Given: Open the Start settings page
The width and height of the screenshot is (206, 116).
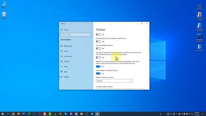Looking at the screenshot, I should 65,72.
